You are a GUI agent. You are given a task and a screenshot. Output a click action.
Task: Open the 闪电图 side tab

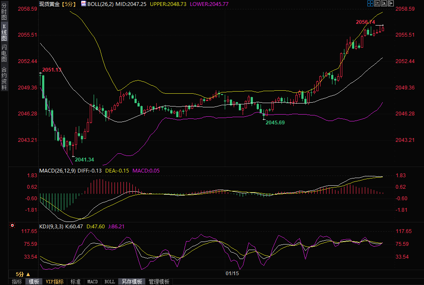[x=4, y=53]
